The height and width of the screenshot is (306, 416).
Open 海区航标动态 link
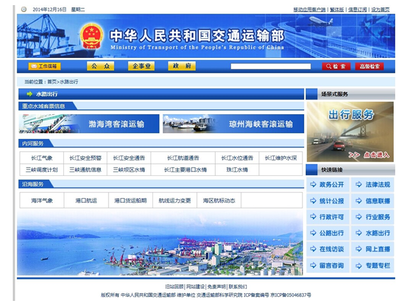click(219, 200)
